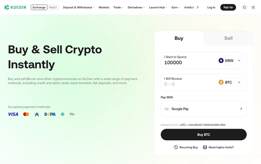Click the KRW currency badge icon

pos(221,60)
